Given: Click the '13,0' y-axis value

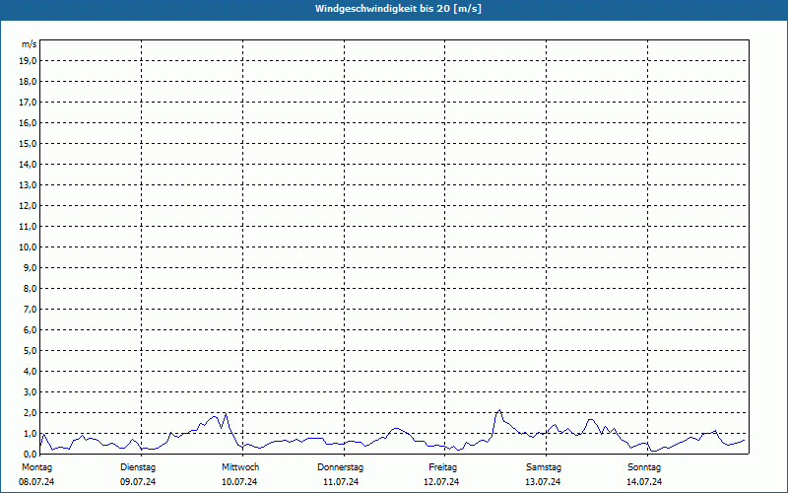Looking at the screenshot, I should 29,185.
